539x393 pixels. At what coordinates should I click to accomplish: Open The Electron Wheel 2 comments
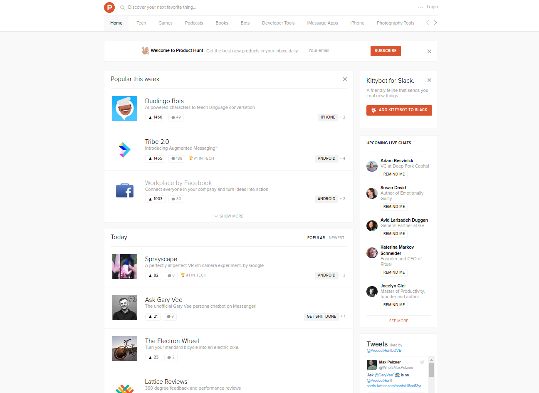click(171, 358)
